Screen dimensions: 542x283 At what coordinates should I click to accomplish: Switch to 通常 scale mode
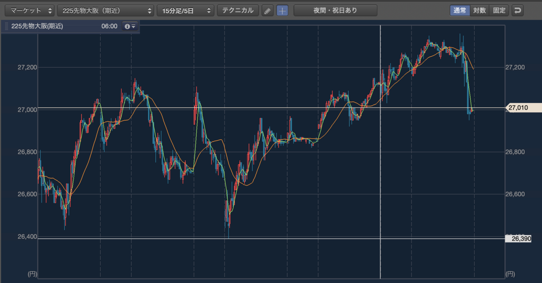460,10
